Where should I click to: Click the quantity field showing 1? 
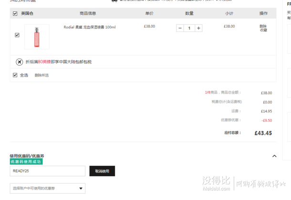tap(189, 28)
